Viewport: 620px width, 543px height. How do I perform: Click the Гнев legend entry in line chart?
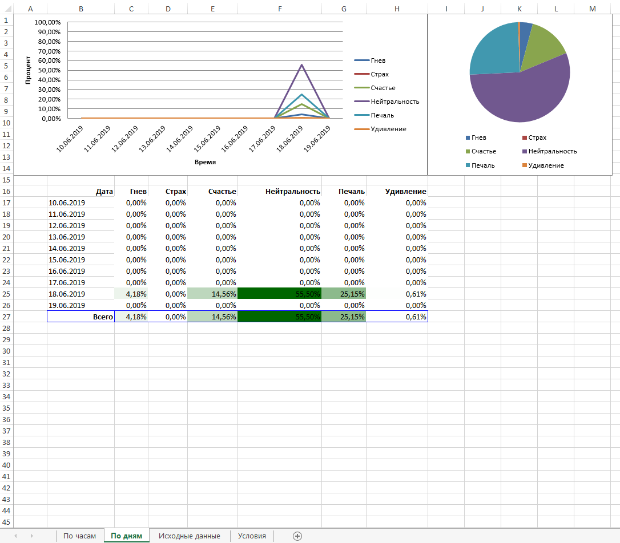(370, 60)
